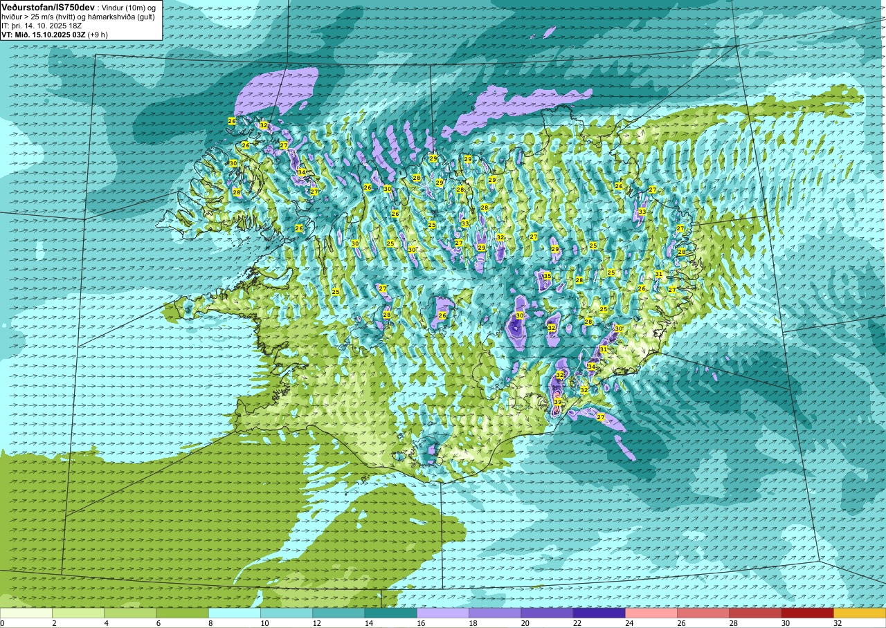Screen dimensions: 886x628
Task: Select the 26–28 m/s salmon legend swatch
Action: click(703, 613)
